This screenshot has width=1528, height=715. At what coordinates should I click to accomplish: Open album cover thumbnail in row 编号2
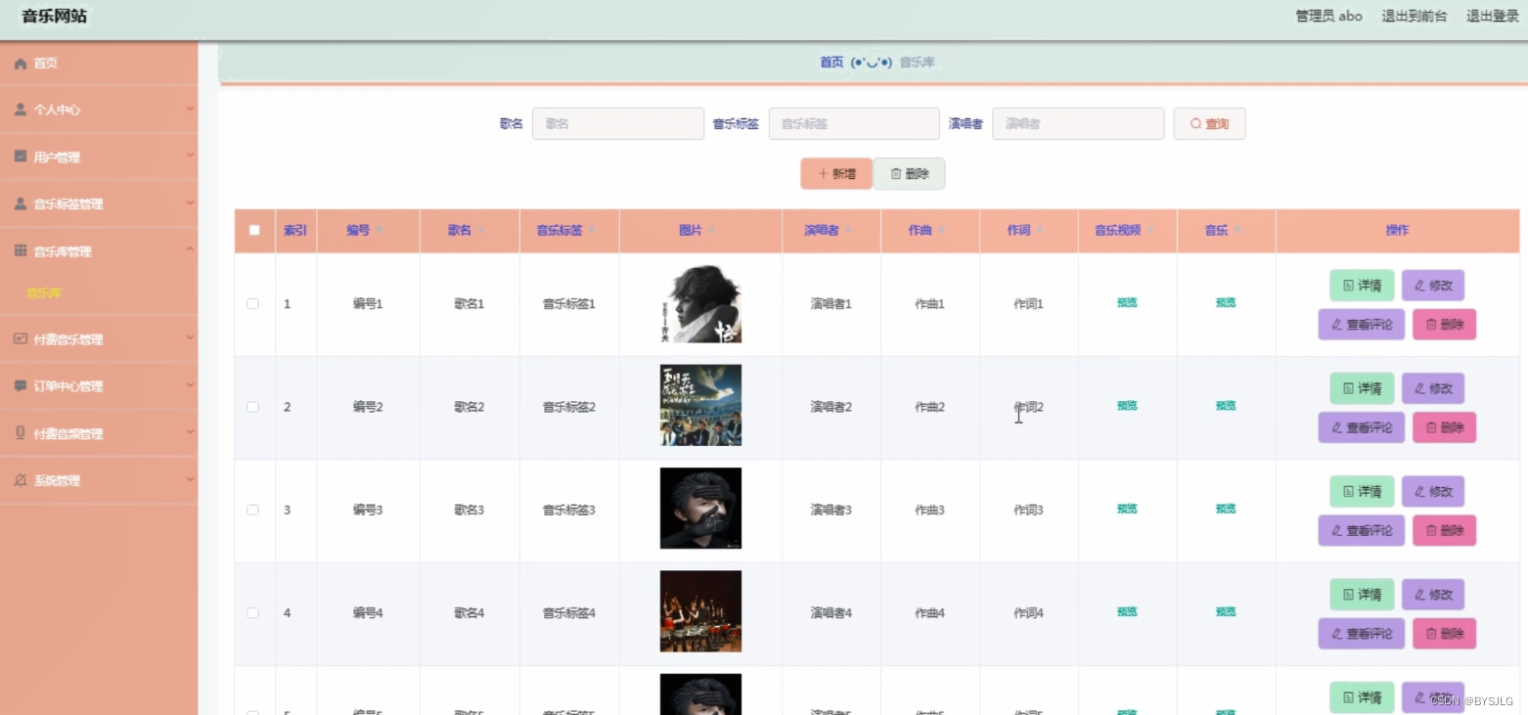[700, 406]
